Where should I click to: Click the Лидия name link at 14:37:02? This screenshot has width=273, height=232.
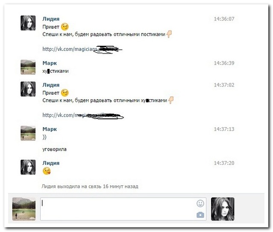tap(51, 85)
